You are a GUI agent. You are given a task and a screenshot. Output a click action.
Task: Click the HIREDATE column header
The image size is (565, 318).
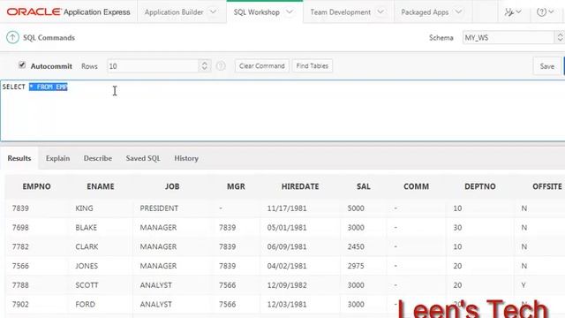(x=300, y=186)
